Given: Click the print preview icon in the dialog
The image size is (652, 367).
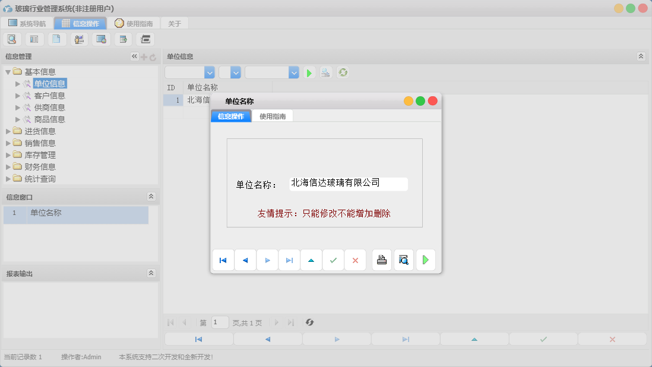Looking at the screenshot, I should (x=404, y=260).
